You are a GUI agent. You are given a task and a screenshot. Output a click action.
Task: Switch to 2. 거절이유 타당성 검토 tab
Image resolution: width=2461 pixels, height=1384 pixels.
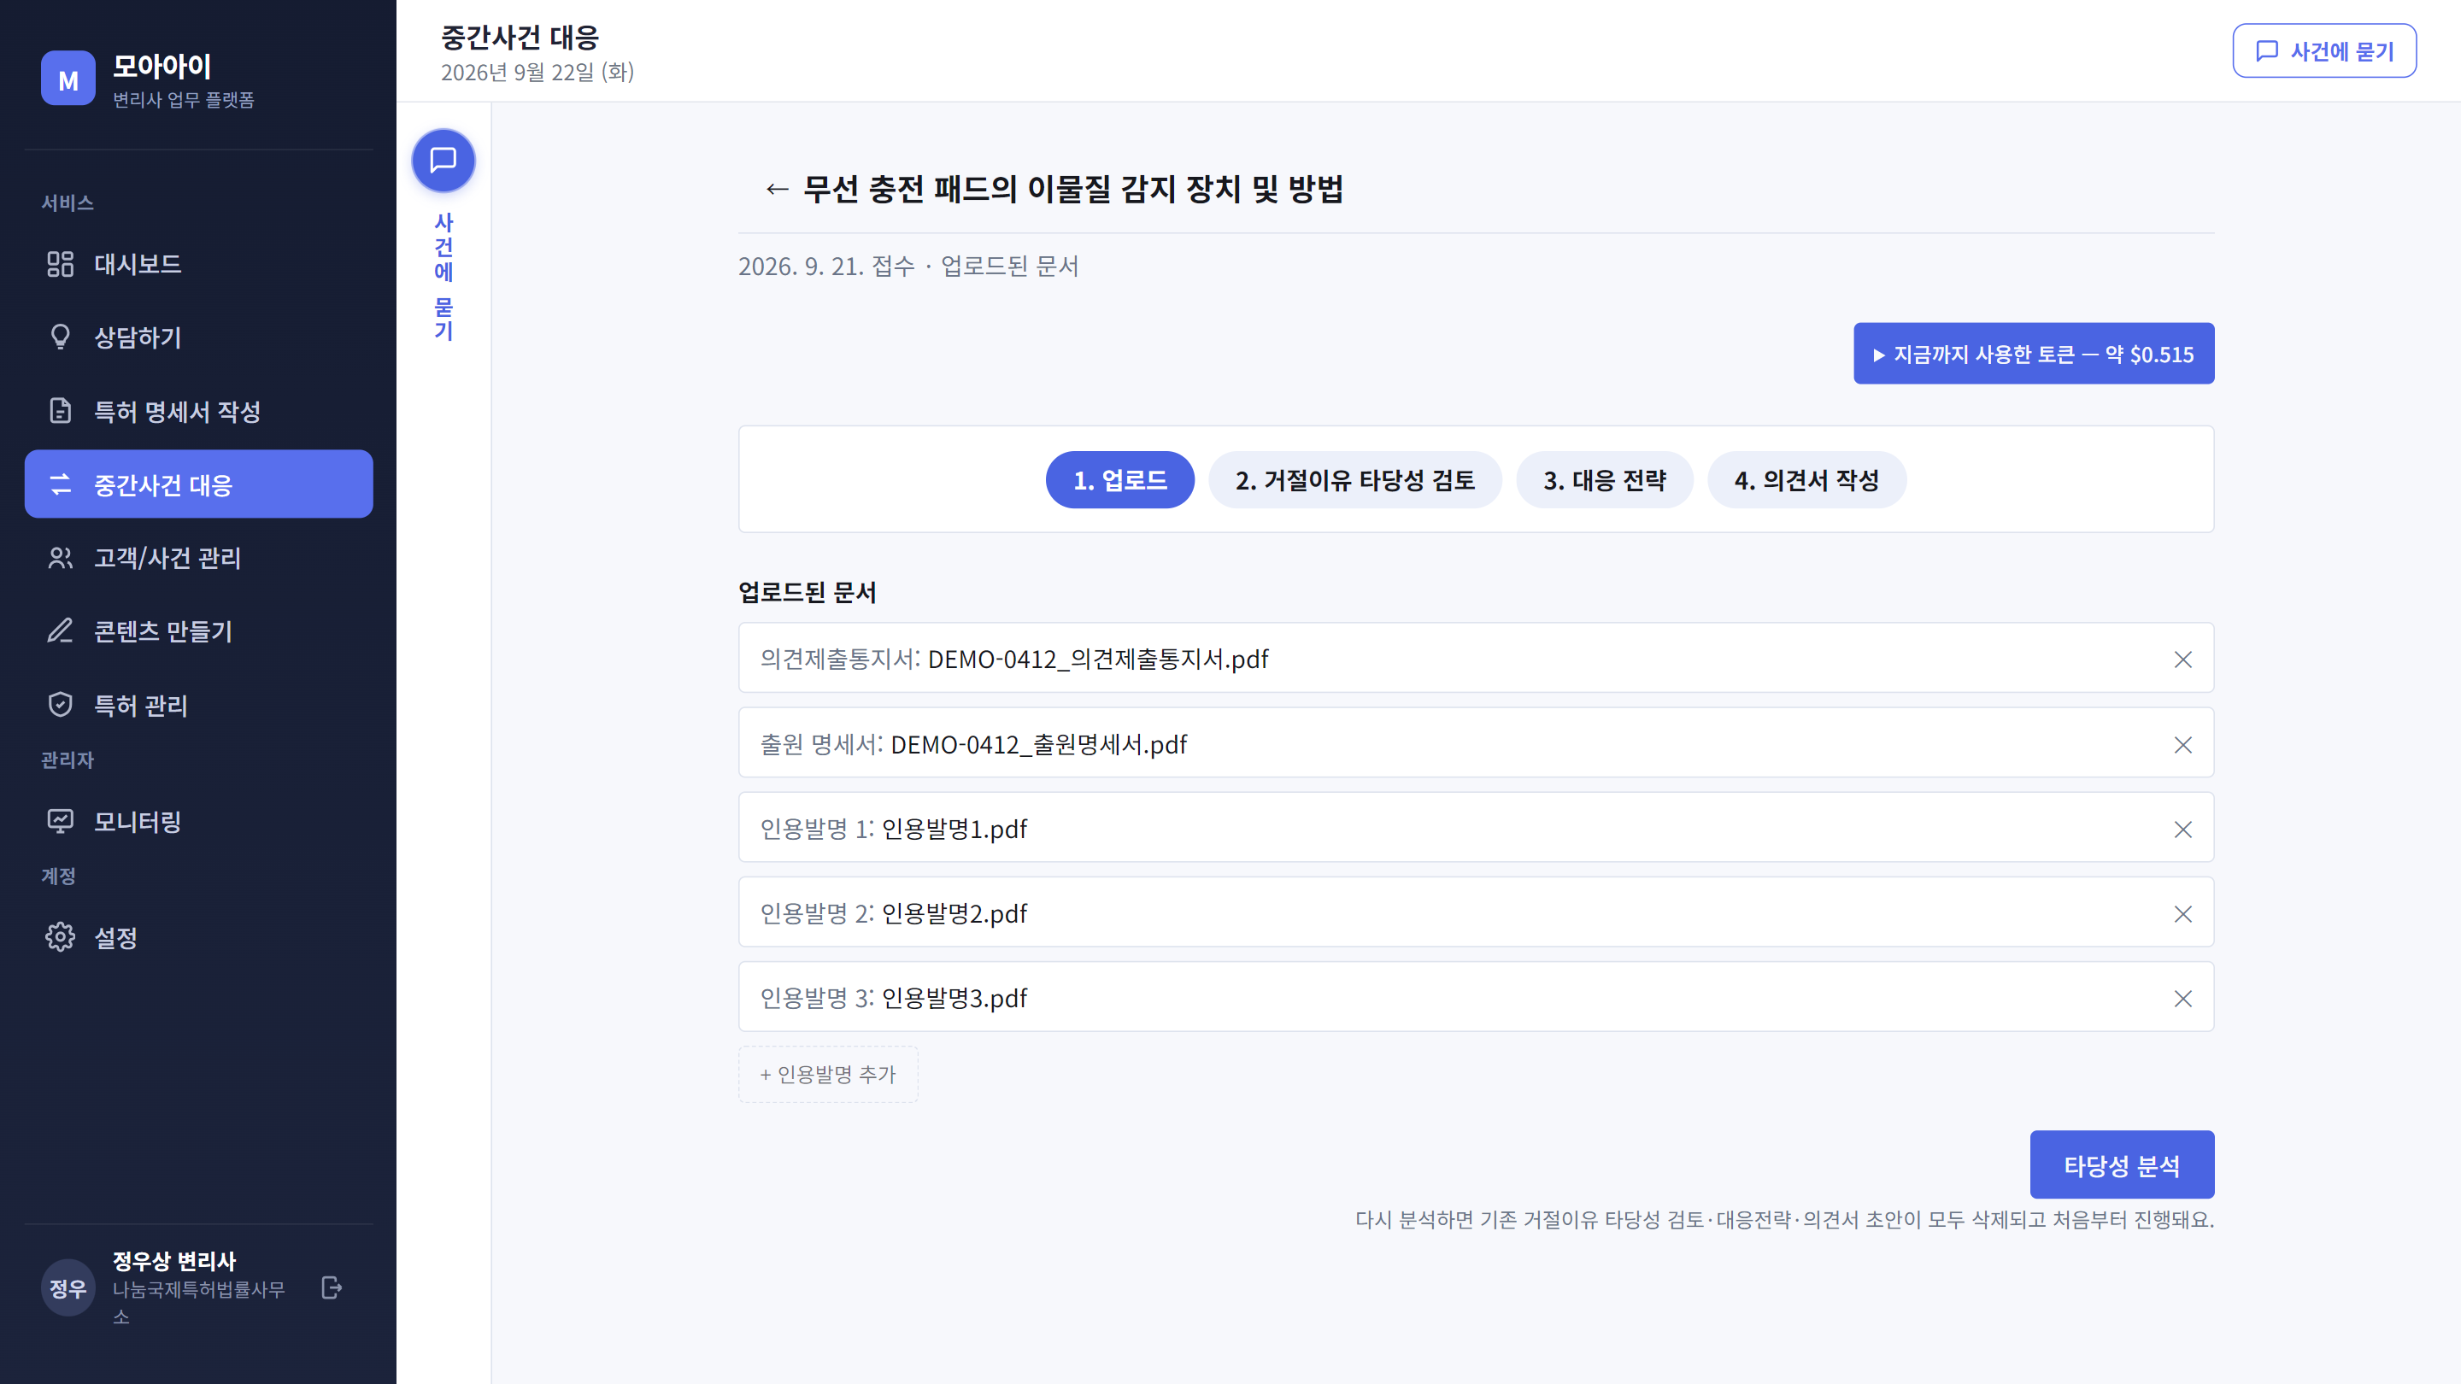tap(1354, 479)
